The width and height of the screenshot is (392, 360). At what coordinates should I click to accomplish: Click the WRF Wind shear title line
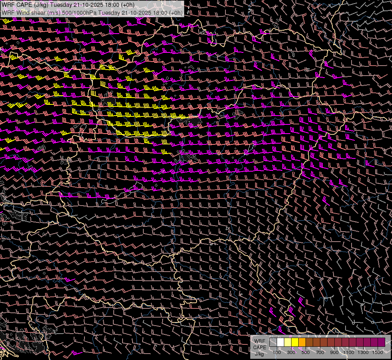tap(92, 12)
